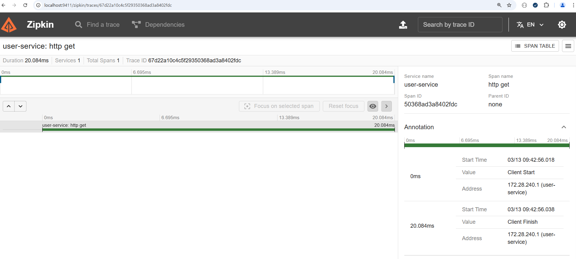This screenshot has width=576, height=259.
Task: Collapse span detail panel with right chevron
Action: pyautogui.click(x=386, y=106)
